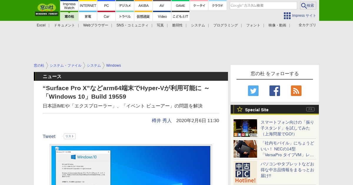This screenshot has width=353, height=185.
Task: Click the Special Site star icon
Action: click(x=240, y=110)
